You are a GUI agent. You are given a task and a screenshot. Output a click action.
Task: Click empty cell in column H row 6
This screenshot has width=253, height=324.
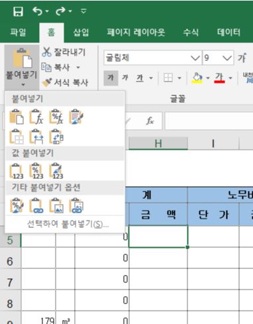pyautogui.click(x=158, y=258)
